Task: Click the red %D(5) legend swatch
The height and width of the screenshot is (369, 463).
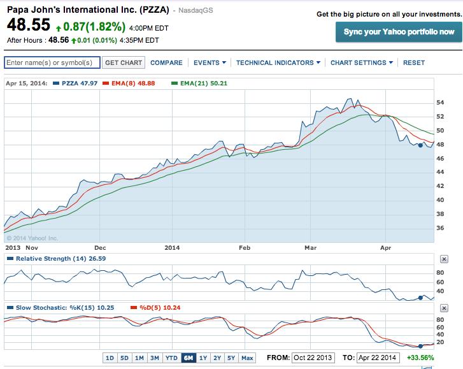Action: pyautogui.click(x=134, y=308)
